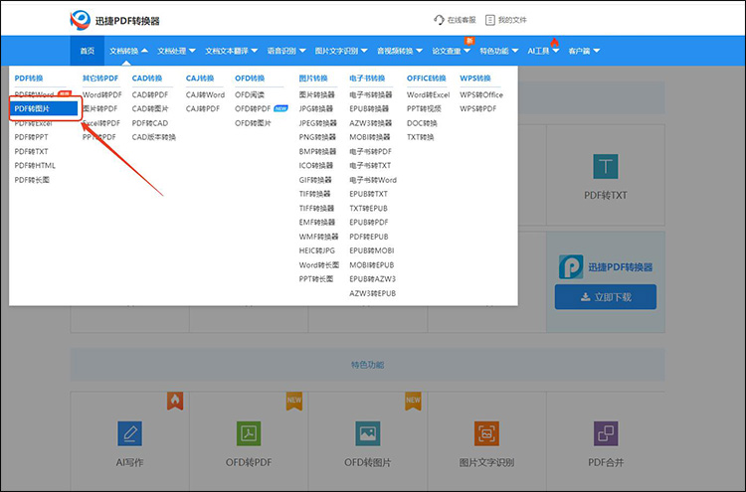746x492 pixels.
Task: Select PDF转图片 in the menu
Action: tap(44, 109)
